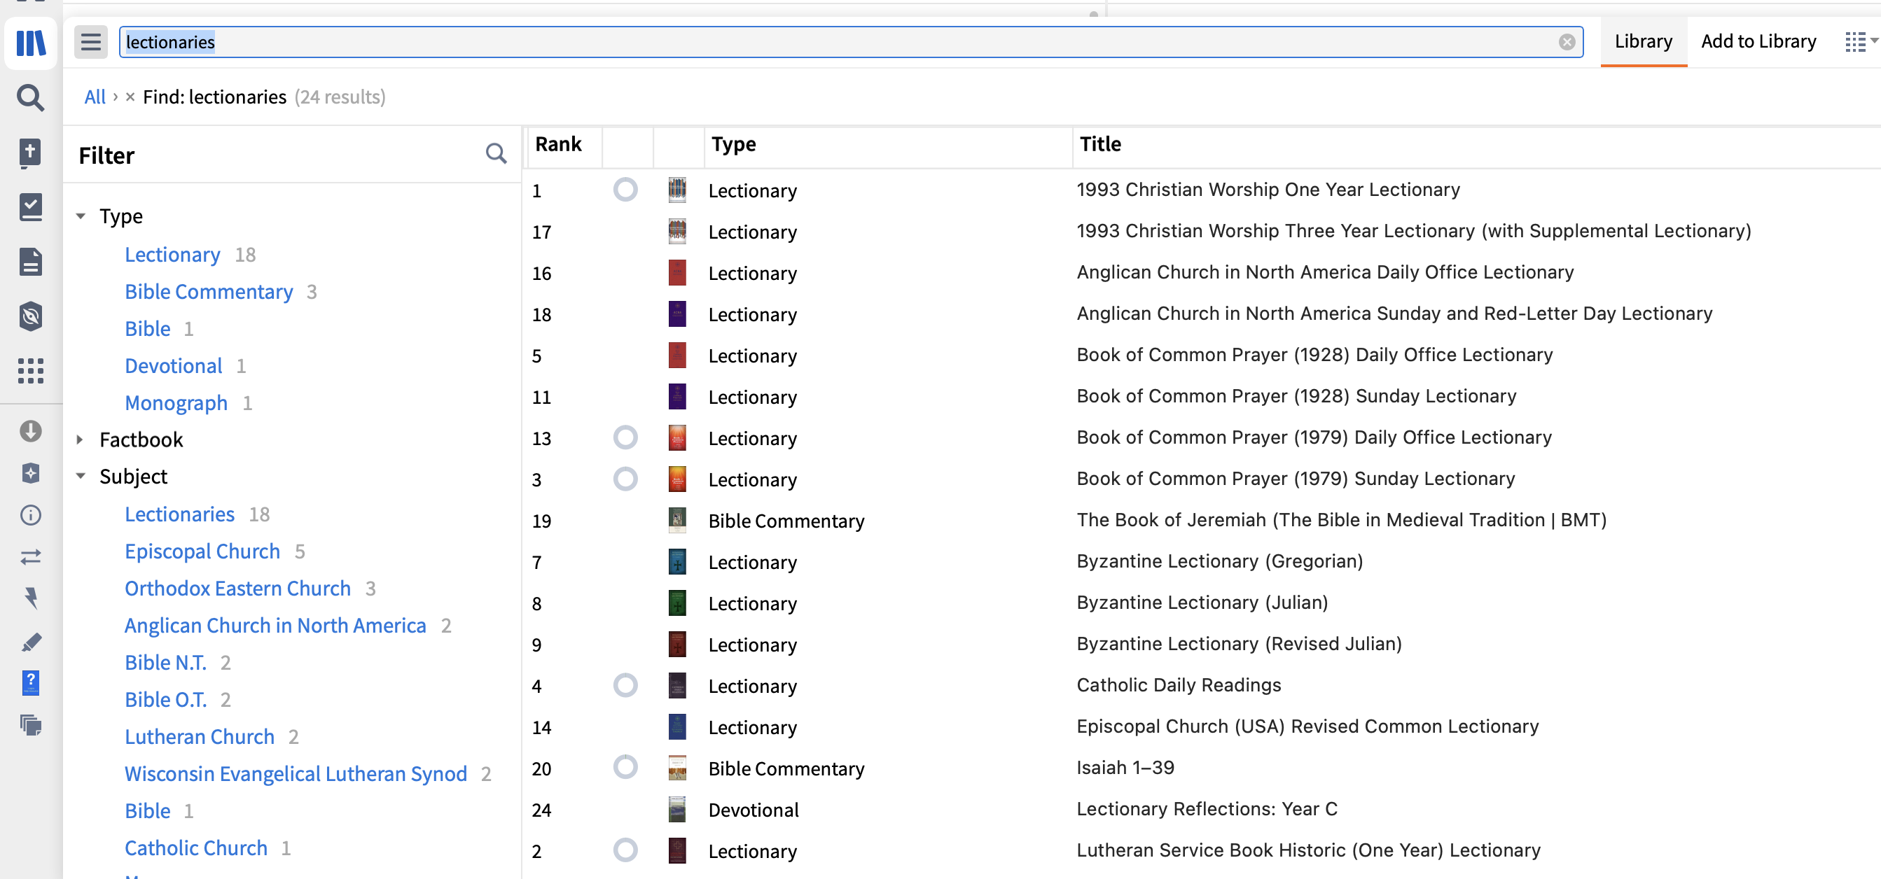This screenshot has width=1881, height=879.
Task: Toggle circle beside Catholic Daily Readings
Action: click(625, 685)
